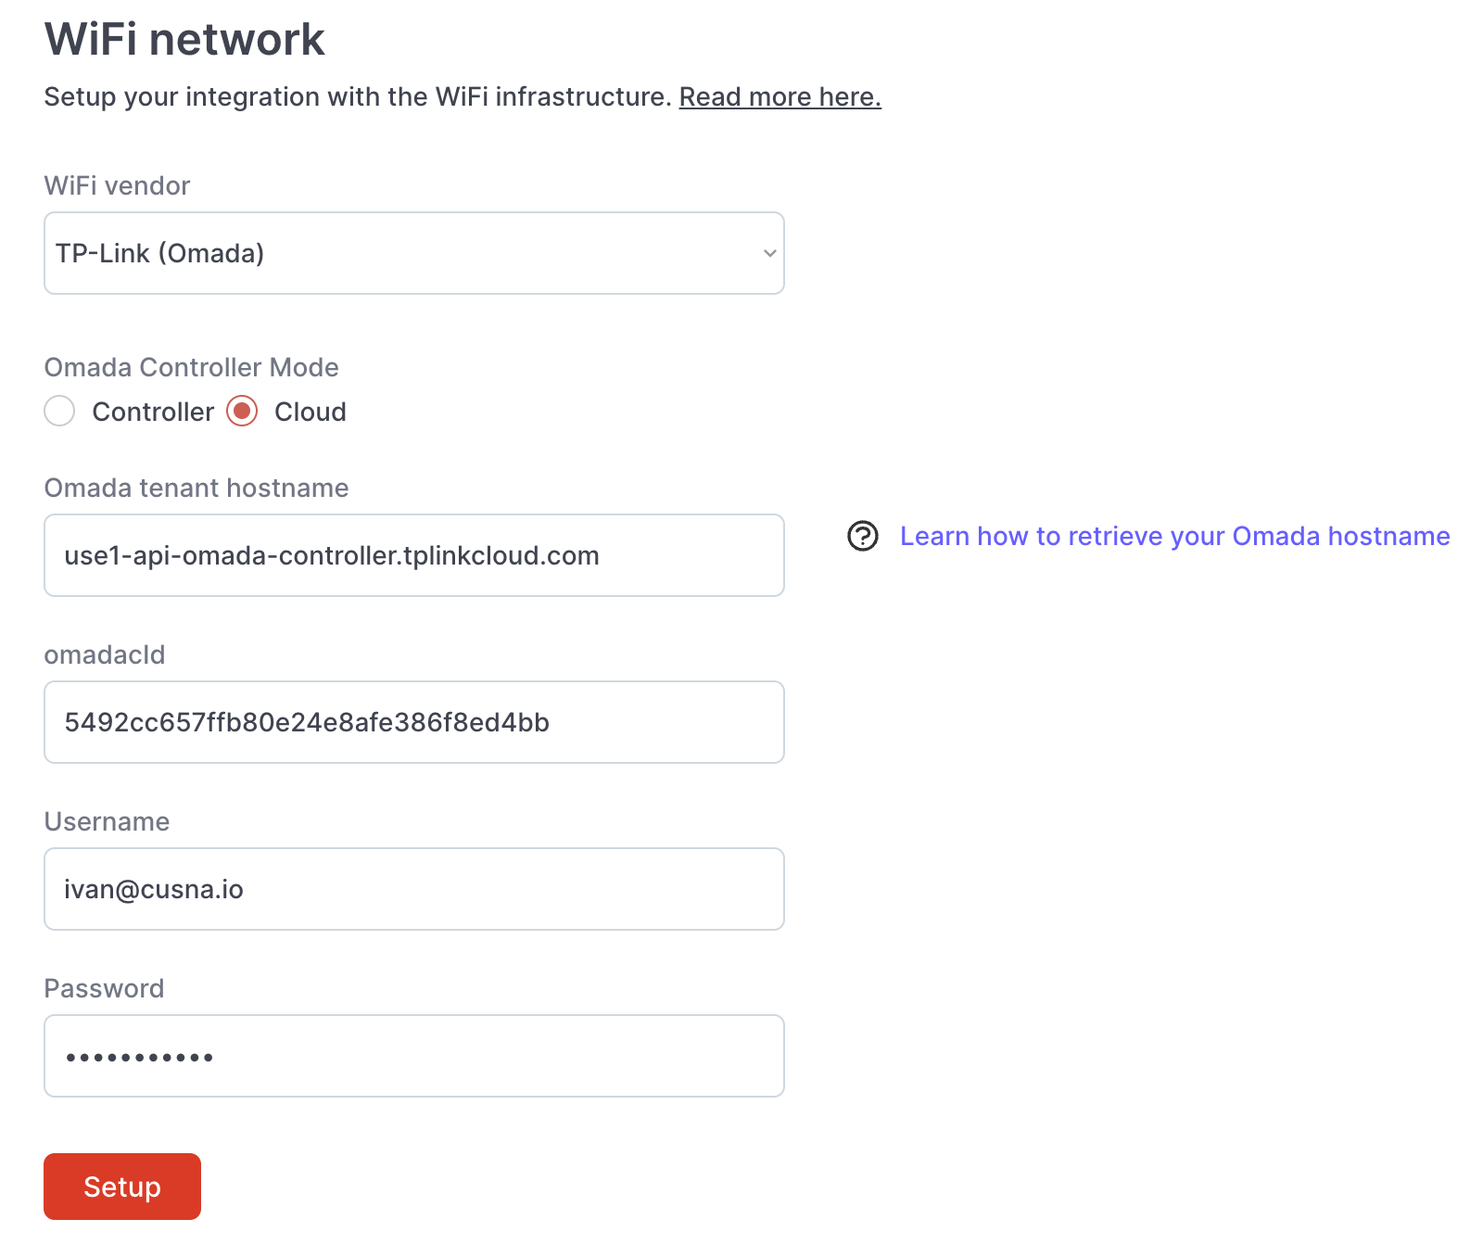
Task: Select the Controller radio button
Action: (59, 411)
